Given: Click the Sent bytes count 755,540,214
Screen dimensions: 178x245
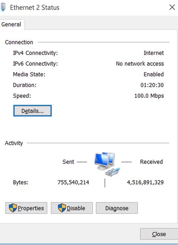Looking at the screenshot, I should [x=73, y=182].
